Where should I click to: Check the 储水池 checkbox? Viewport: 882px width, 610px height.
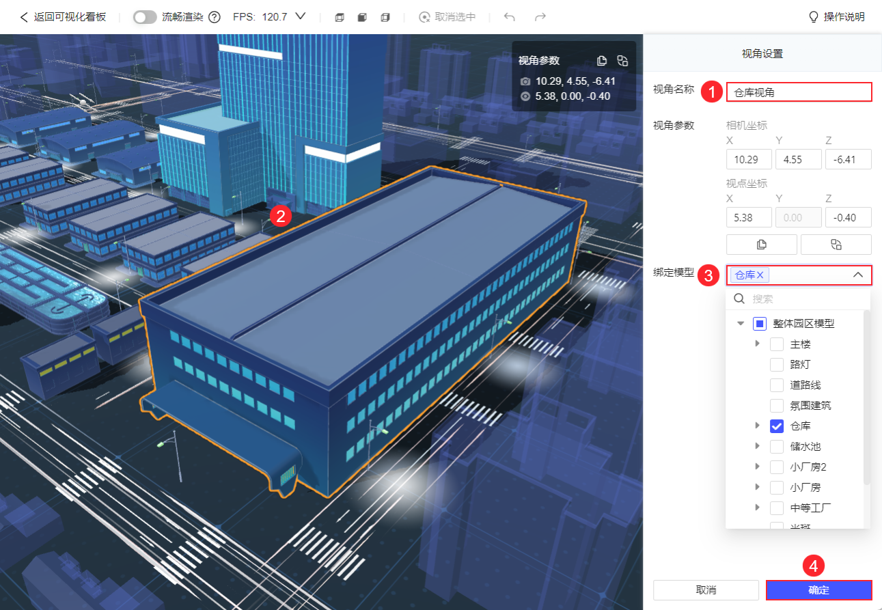[777, 447]
